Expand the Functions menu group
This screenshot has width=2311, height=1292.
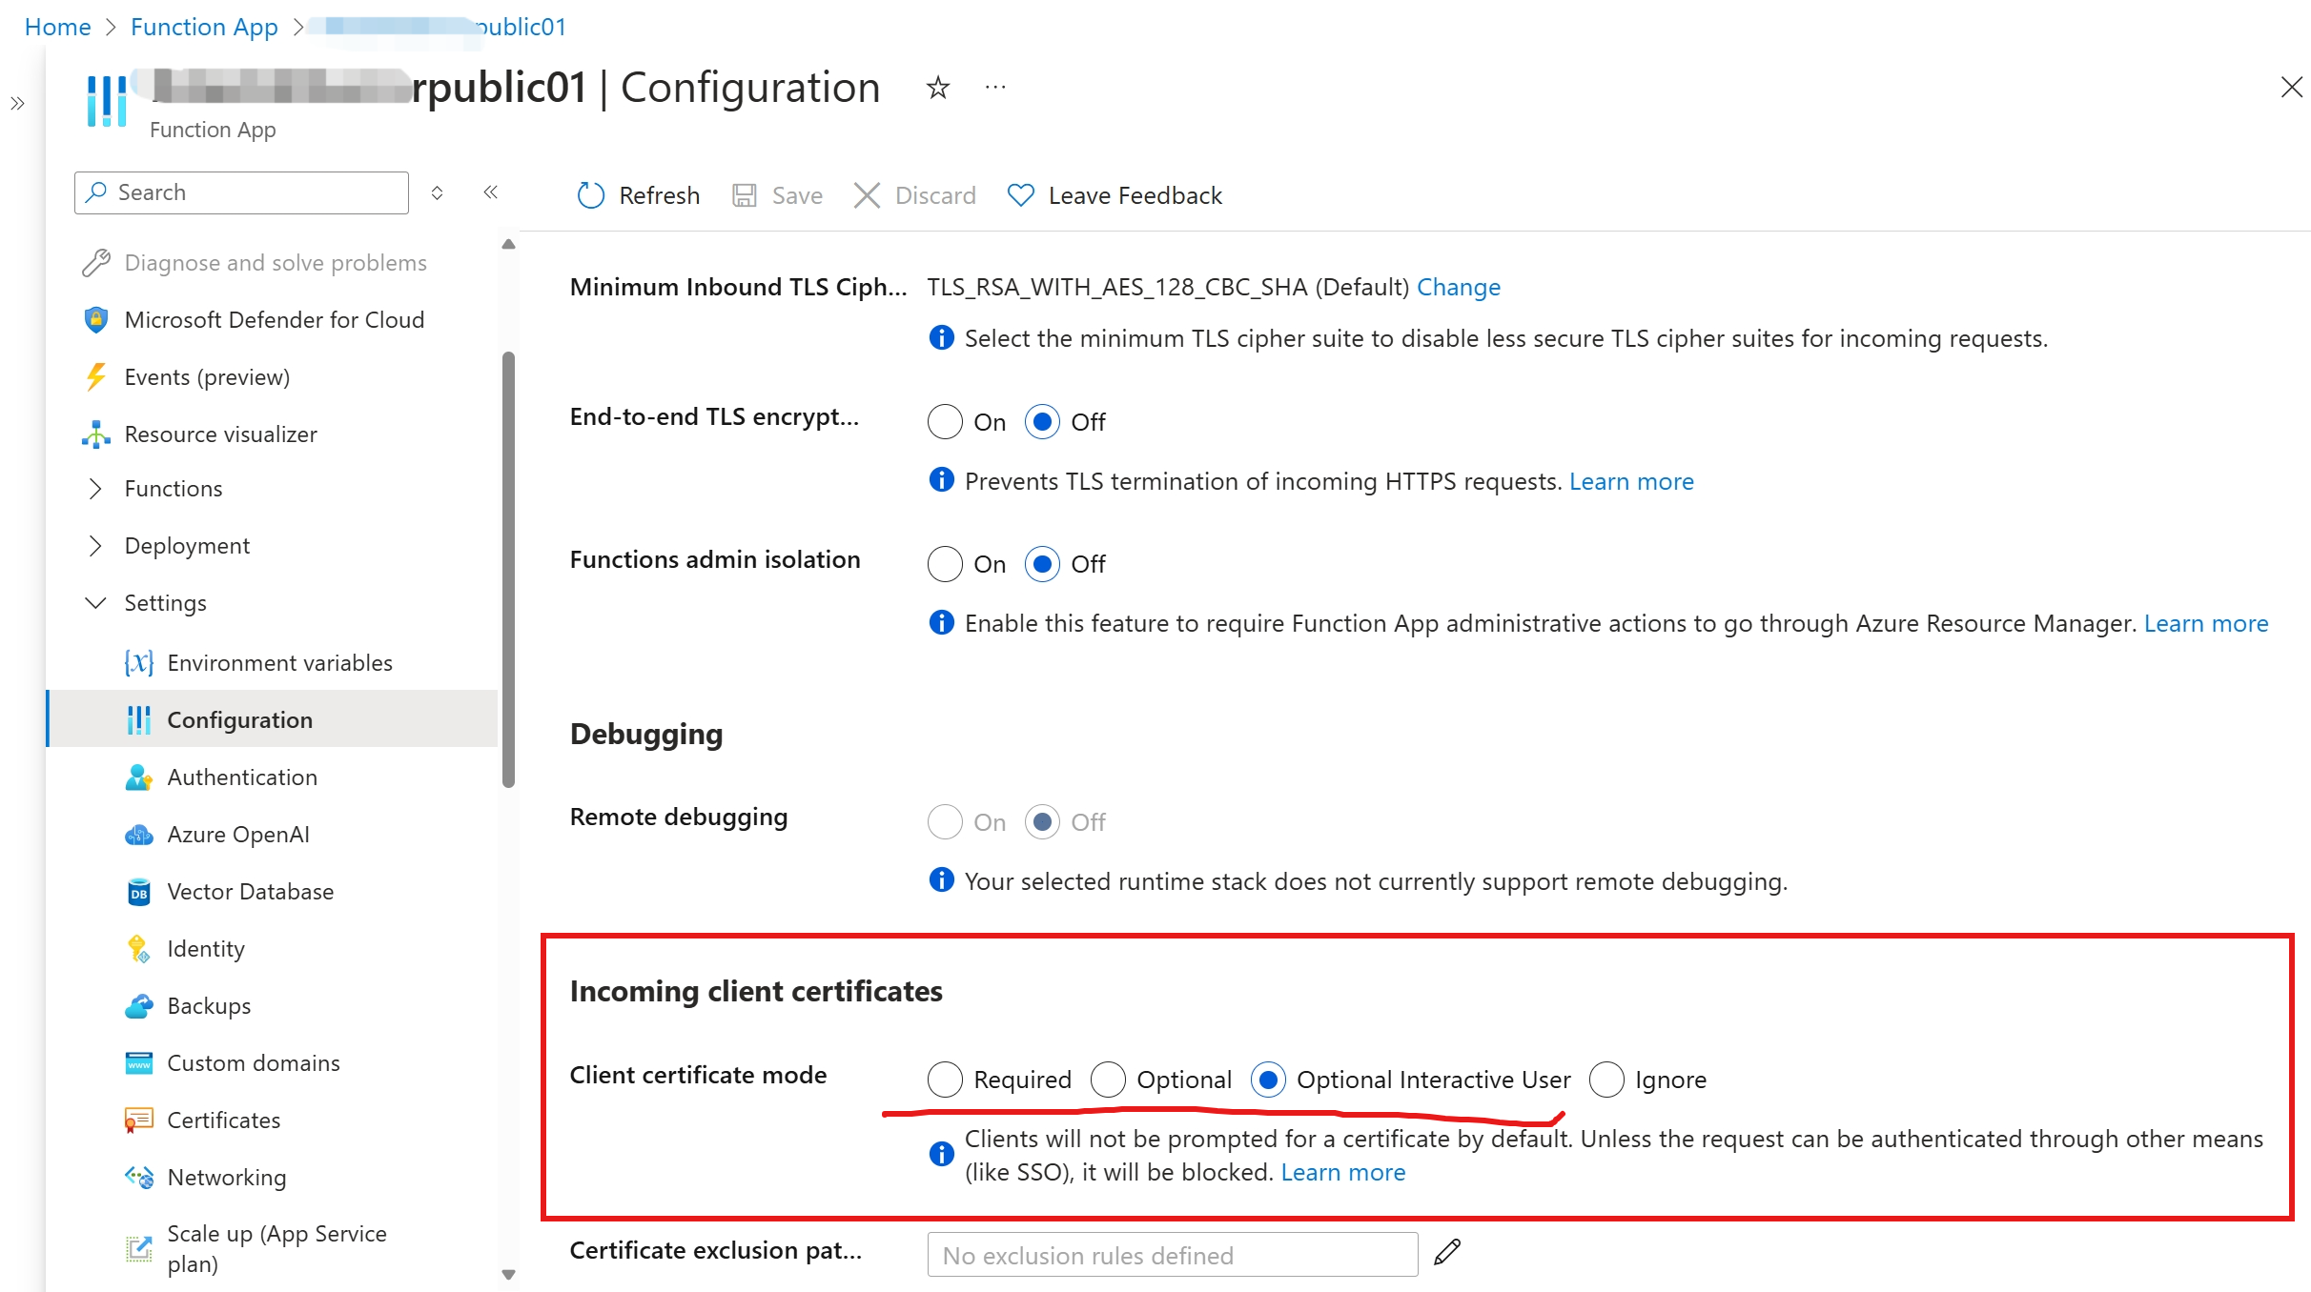point(95,489)
